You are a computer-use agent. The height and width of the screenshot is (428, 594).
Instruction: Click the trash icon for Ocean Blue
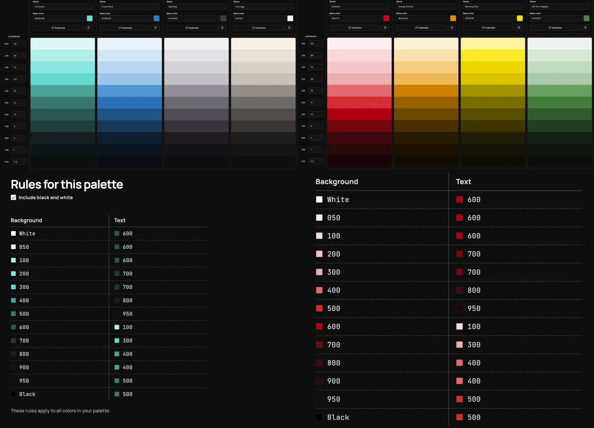[x=156, y=28]
